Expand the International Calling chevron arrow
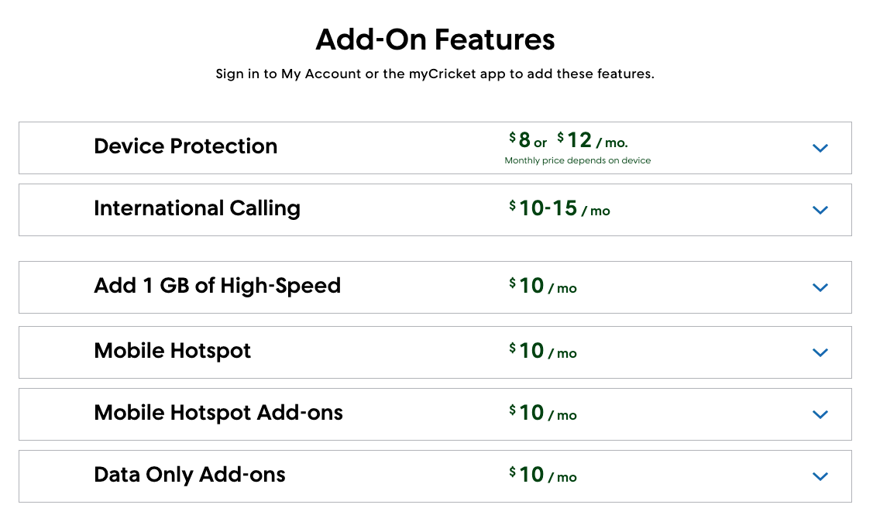873x515 pixels. 820,210
